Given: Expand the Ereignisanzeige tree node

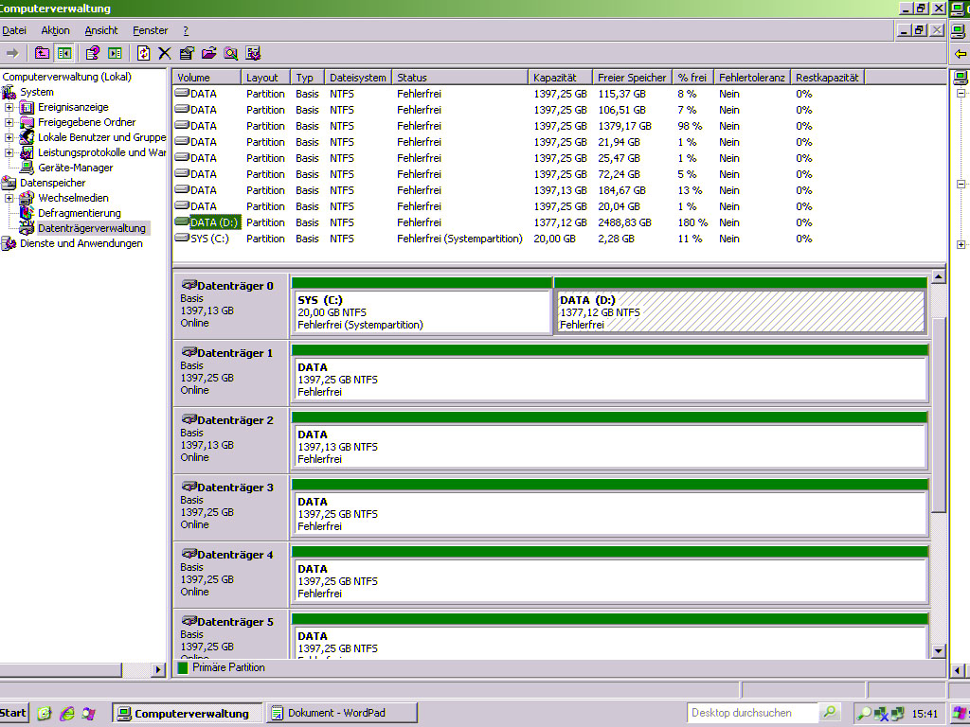Looking at the screenshot, I should point(9,107).
